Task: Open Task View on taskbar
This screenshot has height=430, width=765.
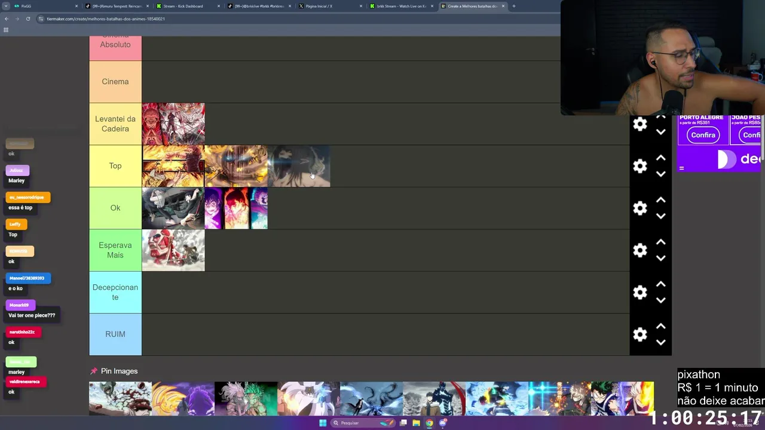Action: point(403,423)
